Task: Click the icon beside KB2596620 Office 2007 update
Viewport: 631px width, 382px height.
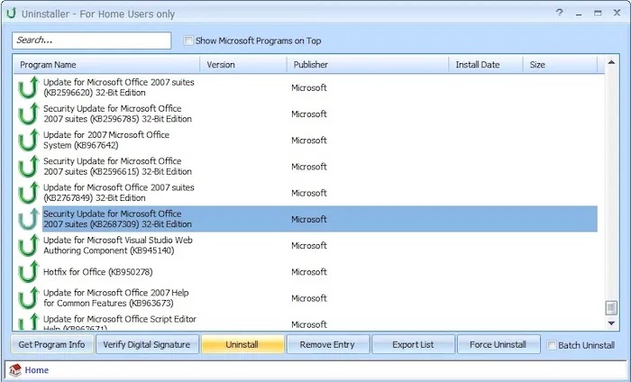Action: point(28,87)
